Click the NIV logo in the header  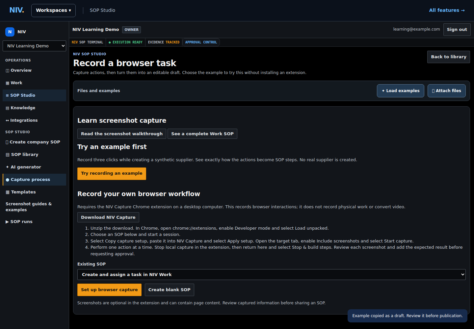[16, 10]
